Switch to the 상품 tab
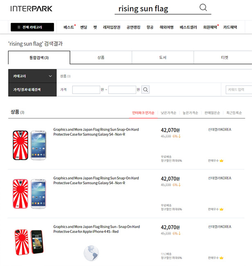 tap(101, 58)
